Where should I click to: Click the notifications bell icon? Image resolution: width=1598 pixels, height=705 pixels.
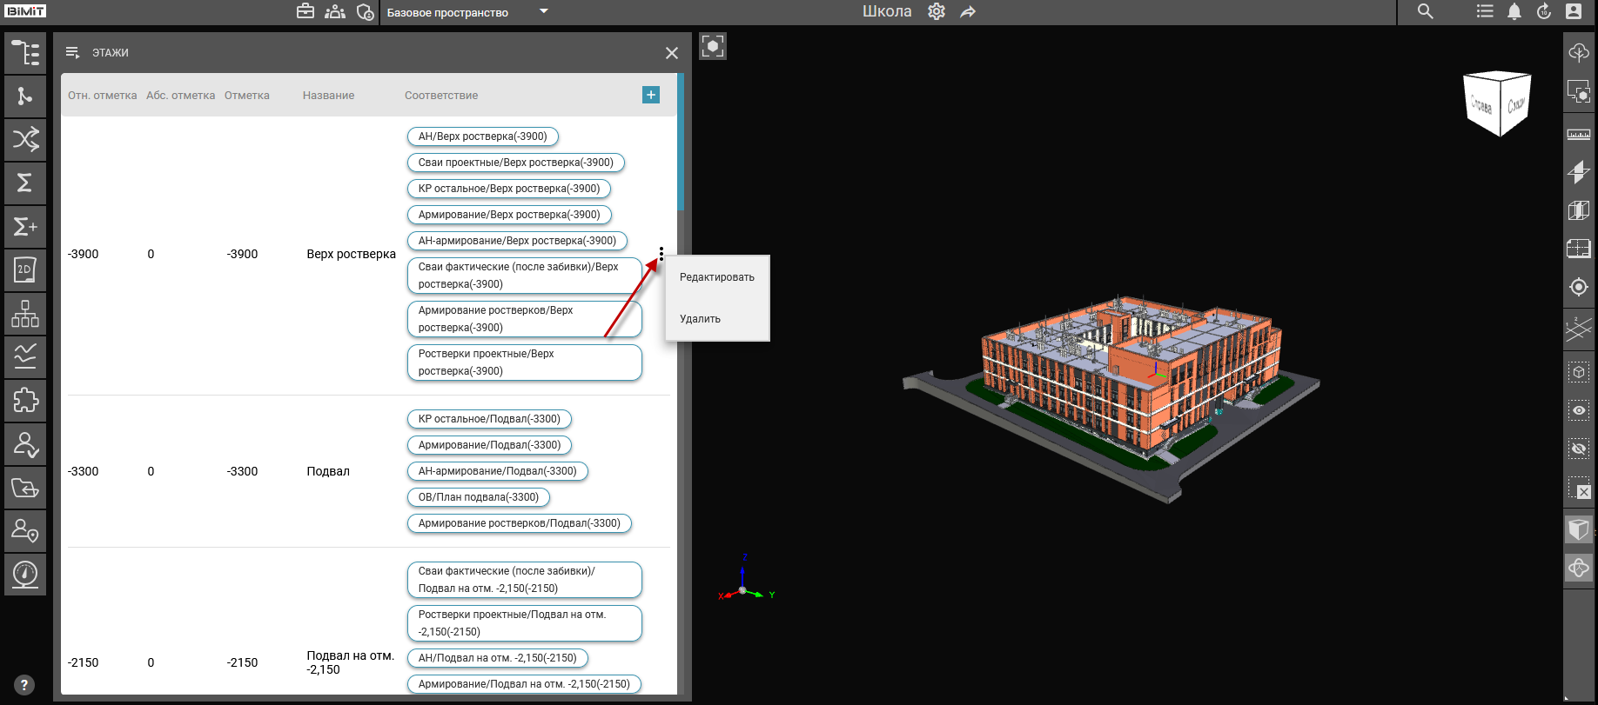(x=1514, y=11)
